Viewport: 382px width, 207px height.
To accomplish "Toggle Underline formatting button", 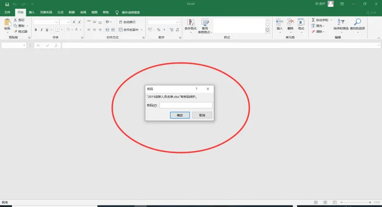I will [47, 30].
